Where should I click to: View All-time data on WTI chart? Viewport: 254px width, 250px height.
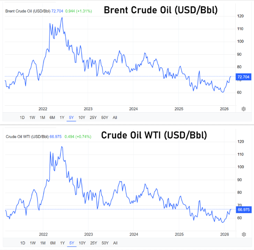[x=115, y=243]
